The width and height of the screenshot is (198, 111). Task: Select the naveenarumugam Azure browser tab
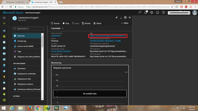pos(44,2)
